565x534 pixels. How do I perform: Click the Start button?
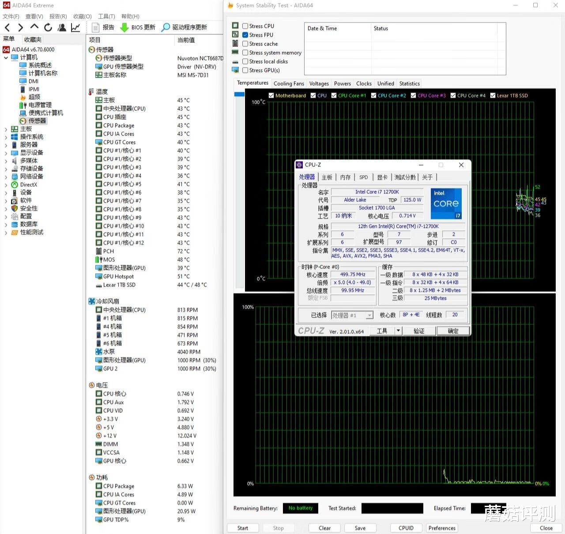[243, 528]
